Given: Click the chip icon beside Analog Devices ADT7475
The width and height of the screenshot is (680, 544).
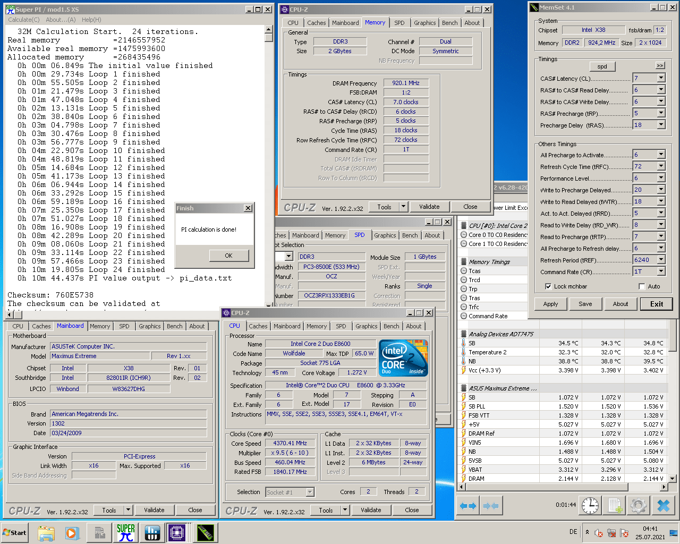Looking at the screenshot, I should [464, 334].
